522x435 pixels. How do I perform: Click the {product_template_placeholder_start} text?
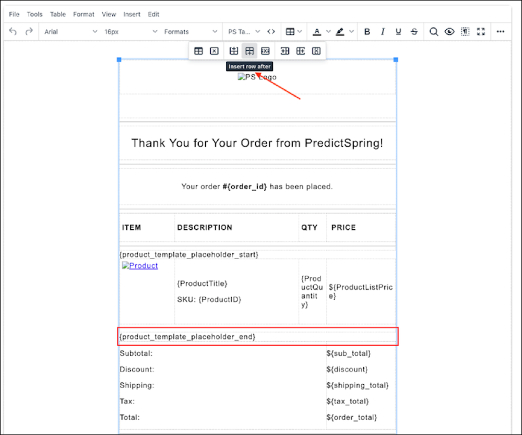pyautogui.click(x=189, y=255)
